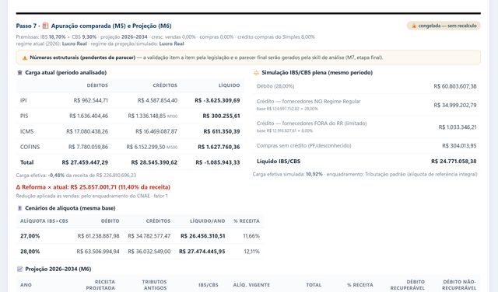Click Crédito fornecedores FORA do RR label
498x292 pixels.
click(x=311, y=123)
